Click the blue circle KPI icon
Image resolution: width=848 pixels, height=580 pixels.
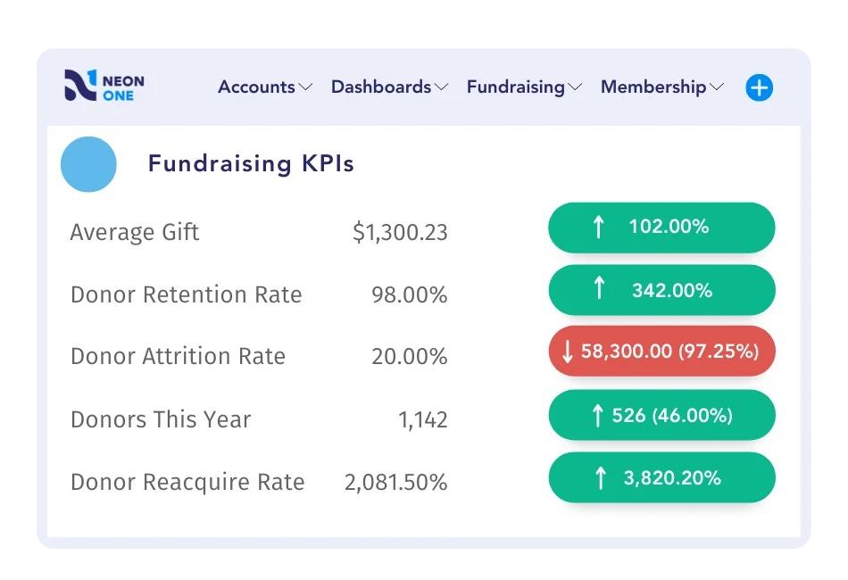coord(88,164)
